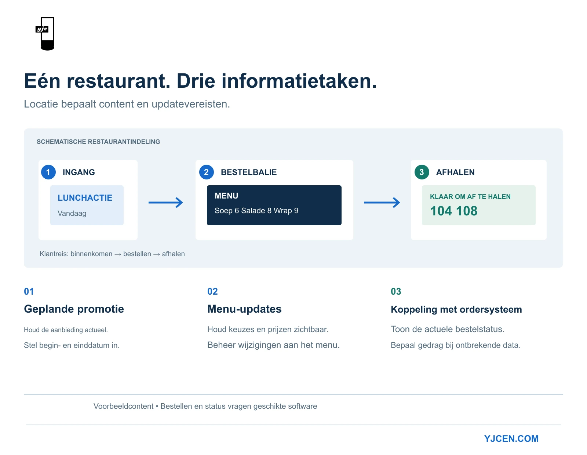
Task: Click the YJC logo at top left
Action: (45, 33)
